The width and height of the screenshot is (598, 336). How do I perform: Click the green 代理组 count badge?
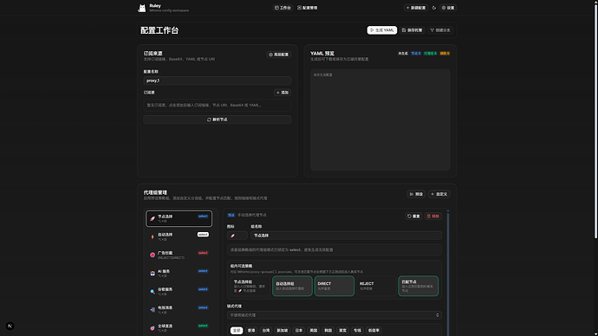click(x=430, y=54)
